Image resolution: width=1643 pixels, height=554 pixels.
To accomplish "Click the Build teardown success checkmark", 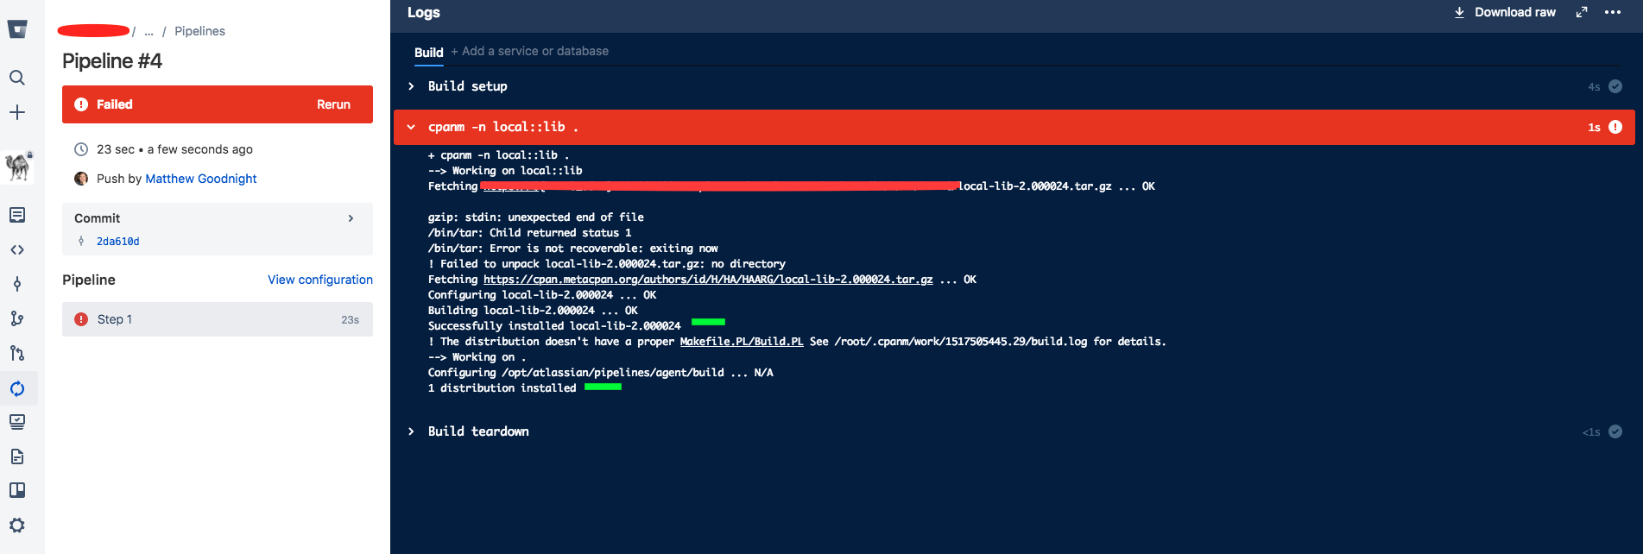I will [1615, 431].
